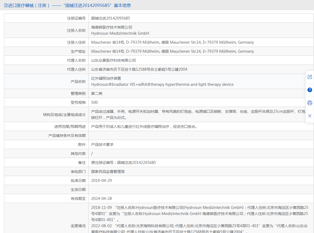The width and height of the screenshot is (314, 233).
Task: Click the structure description starting 产品由过滤器
Action: 198,114
